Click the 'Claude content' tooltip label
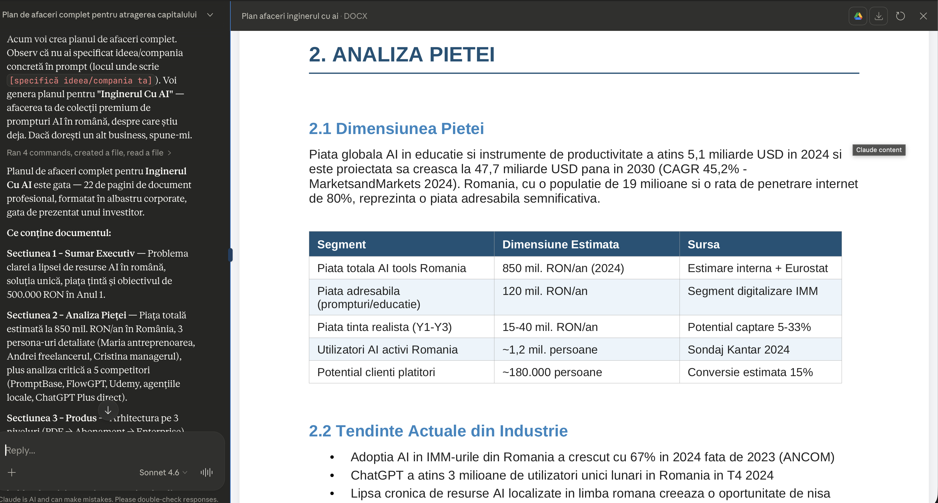This screenshot has width=938, height=503. click(878, 150)
